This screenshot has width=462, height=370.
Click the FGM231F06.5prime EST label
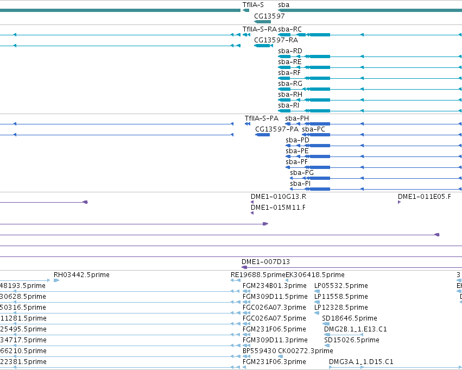point(274,330)
